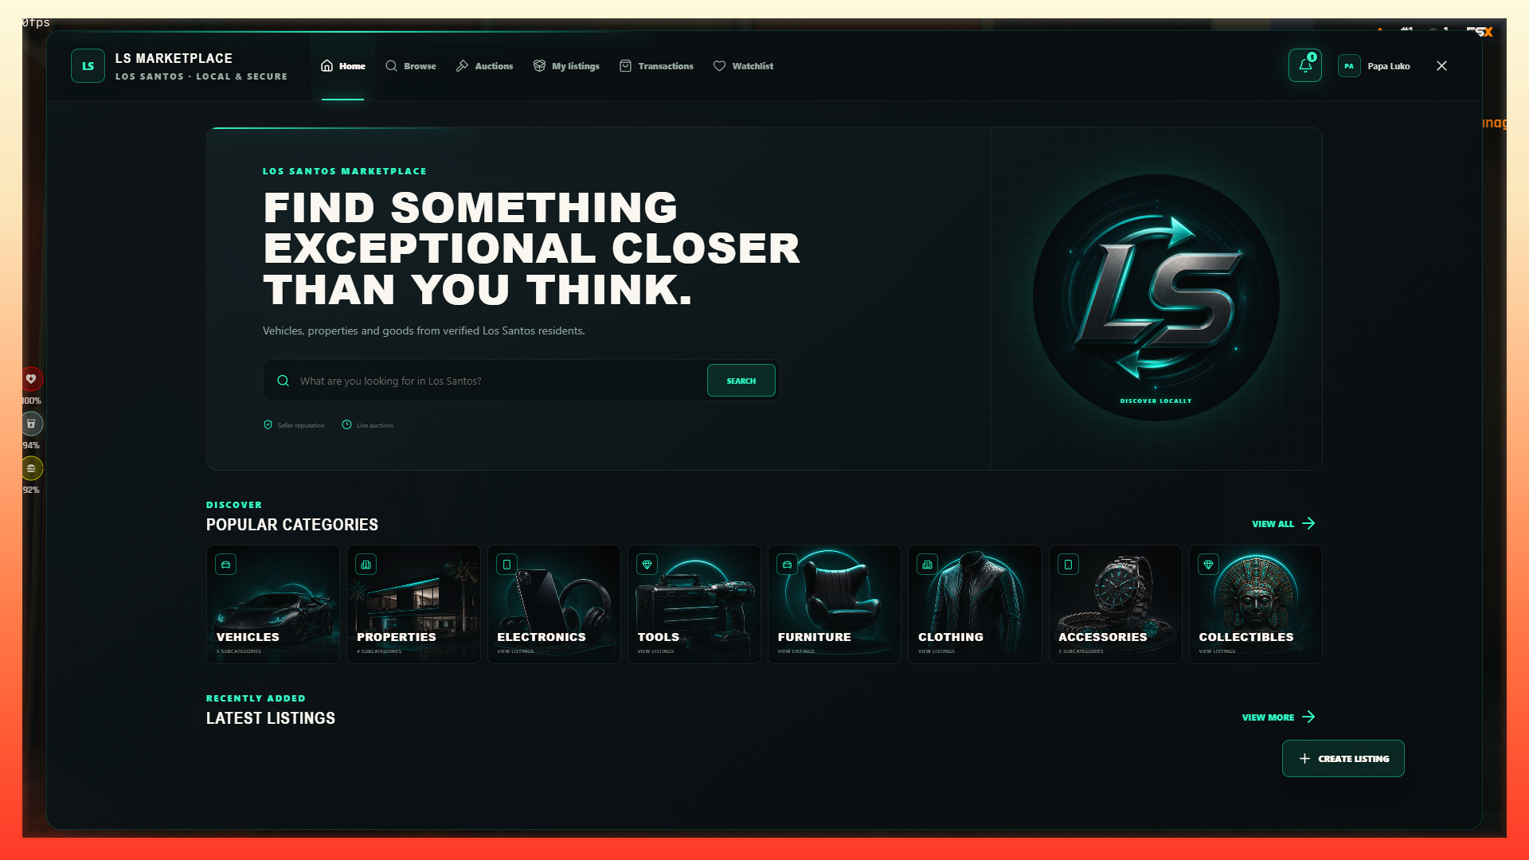Screen dimensions: 1529x860
Task: Open the Transactions tab
Action: (656, 66)
